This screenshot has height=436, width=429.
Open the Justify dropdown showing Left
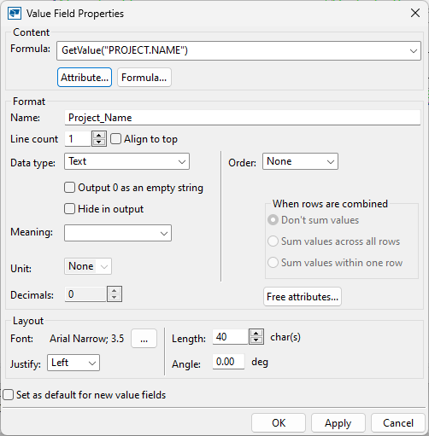tap(73, 363)
